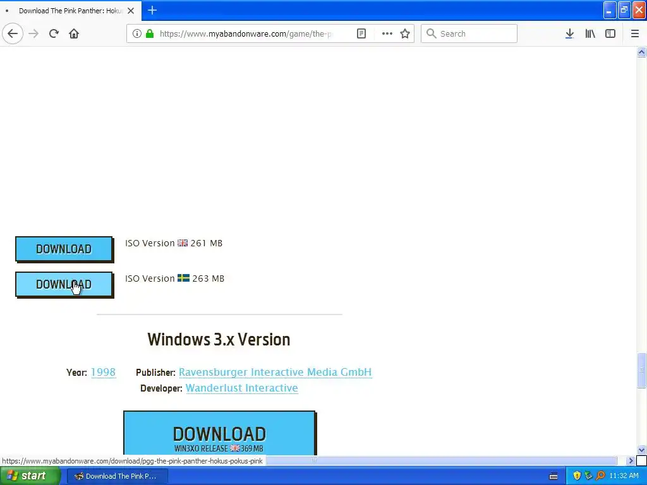The width and height of the screenshot is (647, 485).
Task: Reload the current page
Action: pos(54,33)
